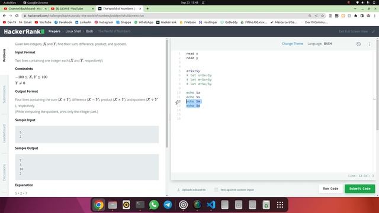Open Trash from the dock
Viewport: 379px width, 213px height.
click(x=266, y=205)
